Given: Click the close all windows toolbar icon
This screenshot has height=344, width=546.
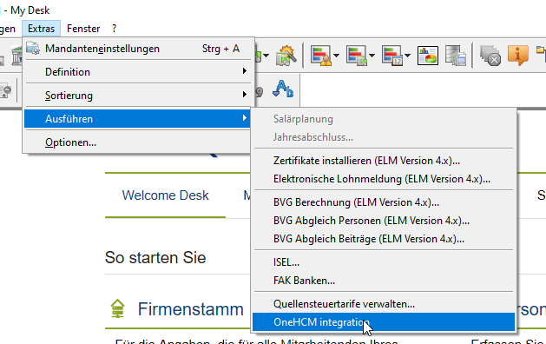Looking at the screenshot, I should tap(490, 56).
